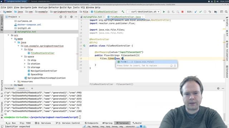
Task: Open Database side tool window
Action: coord(227,72)
